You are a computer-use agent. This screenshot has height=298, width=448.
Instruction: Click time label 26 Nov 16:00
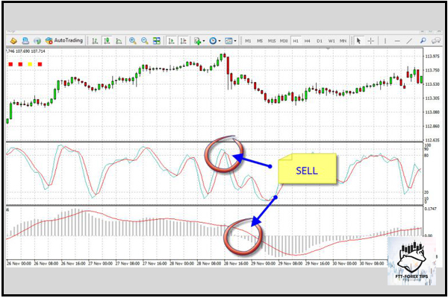tap(73, 264)
